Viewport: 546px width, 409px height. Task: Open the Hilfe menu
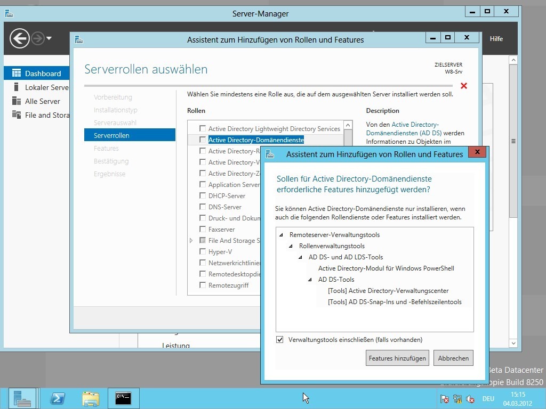496,38
